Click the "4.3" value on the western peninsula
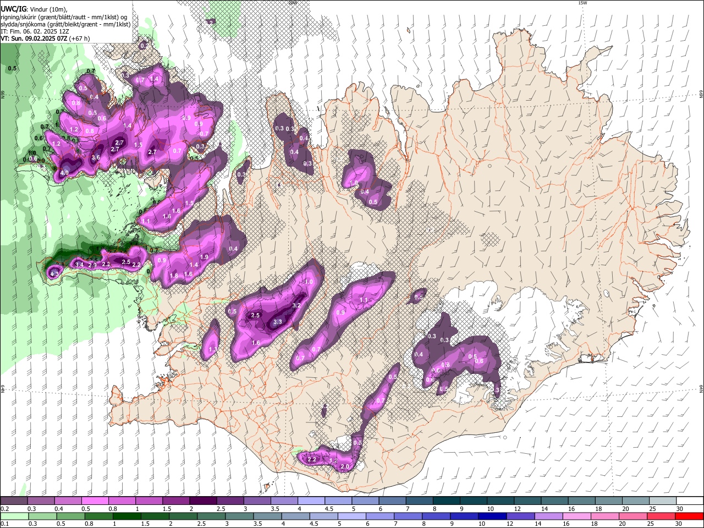The width and height of the screenshot is (704, 528). coord(54,273)
